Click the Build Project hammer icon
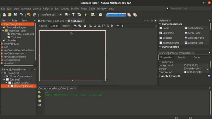The width and height of the screenshot is (212, 119). pos(73,15)
